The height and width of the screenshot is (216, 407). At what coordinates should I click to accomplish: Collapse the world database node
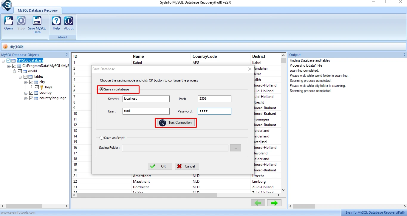point(14,71)
